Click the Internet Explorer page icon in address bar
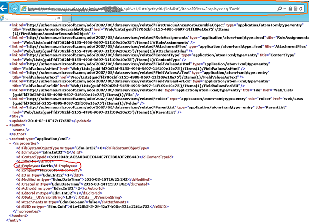Screen dimensions: 309x222 click(x=24, y=9)
